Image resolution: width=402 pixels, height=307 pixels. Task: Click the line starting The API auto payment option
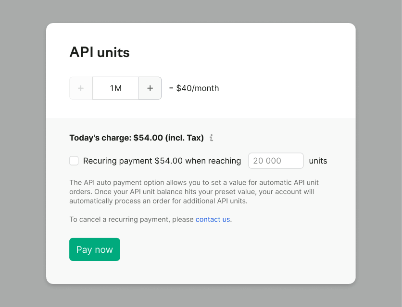point(194,182)
